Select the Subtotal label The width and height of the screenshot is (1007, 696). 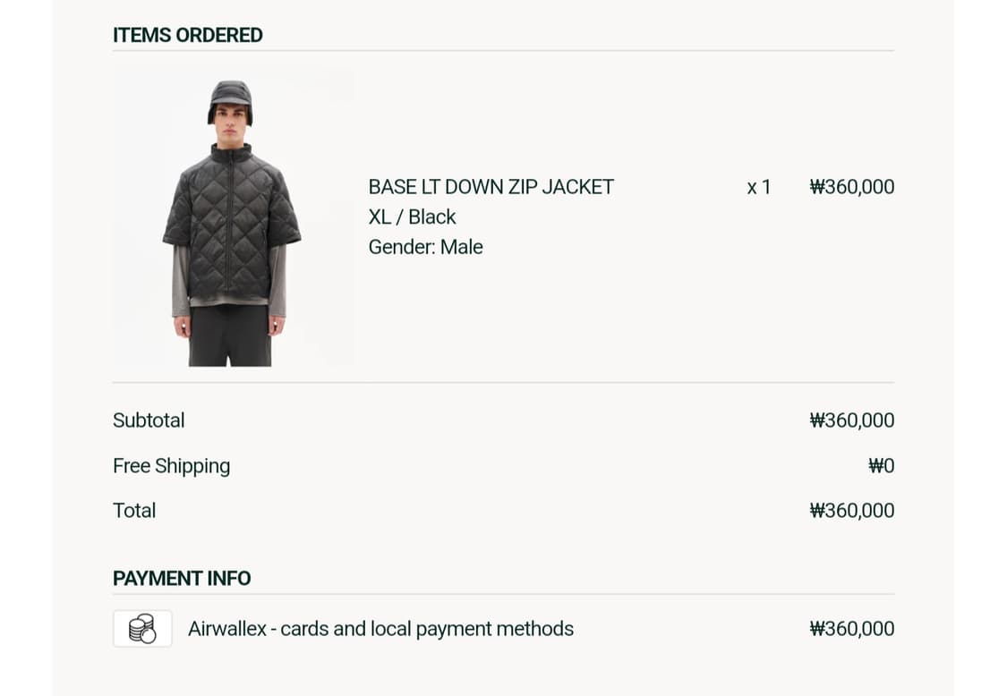149,420
